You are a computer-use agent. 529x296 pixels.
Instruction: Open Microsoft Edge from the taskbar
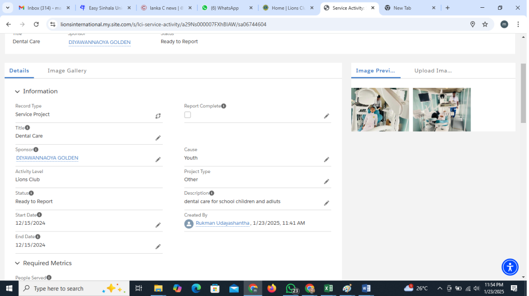[x=196, y=288]
